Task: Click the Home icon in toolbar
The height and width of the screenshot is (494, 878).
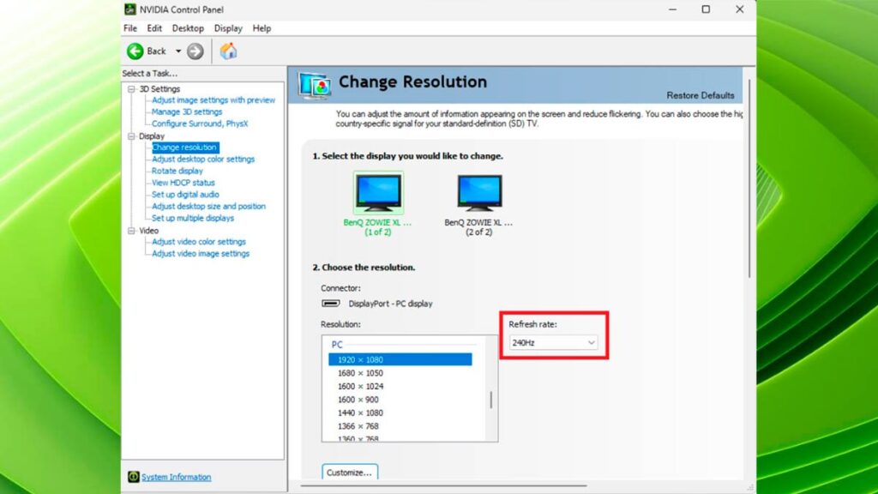Action: click(228, 51)
